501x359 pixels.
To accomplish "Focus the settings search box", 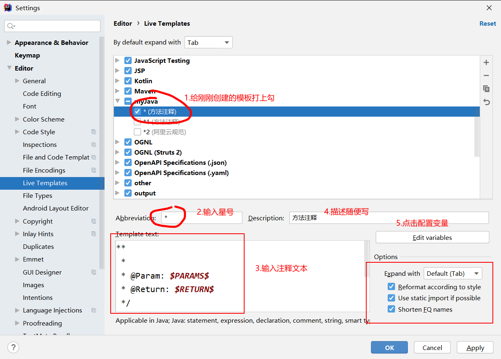I will click(52, 26).
